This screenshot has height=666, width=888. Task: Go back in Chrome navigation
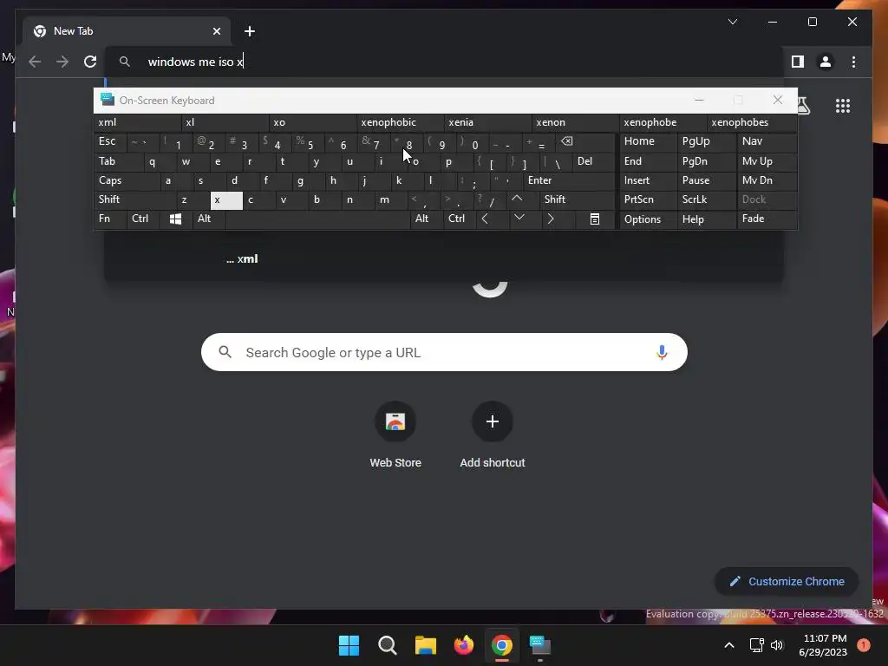[x=35, y=62]
